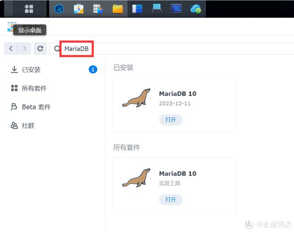Open the cloud sync icon in taskbar
This screenshot has width=294, height=232.
(196, 9)
